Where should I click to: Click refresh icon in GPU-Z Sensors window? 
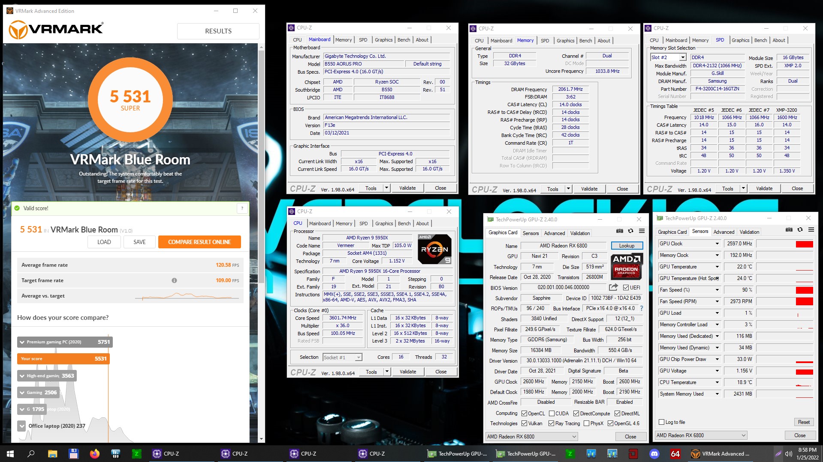[800, 230]
